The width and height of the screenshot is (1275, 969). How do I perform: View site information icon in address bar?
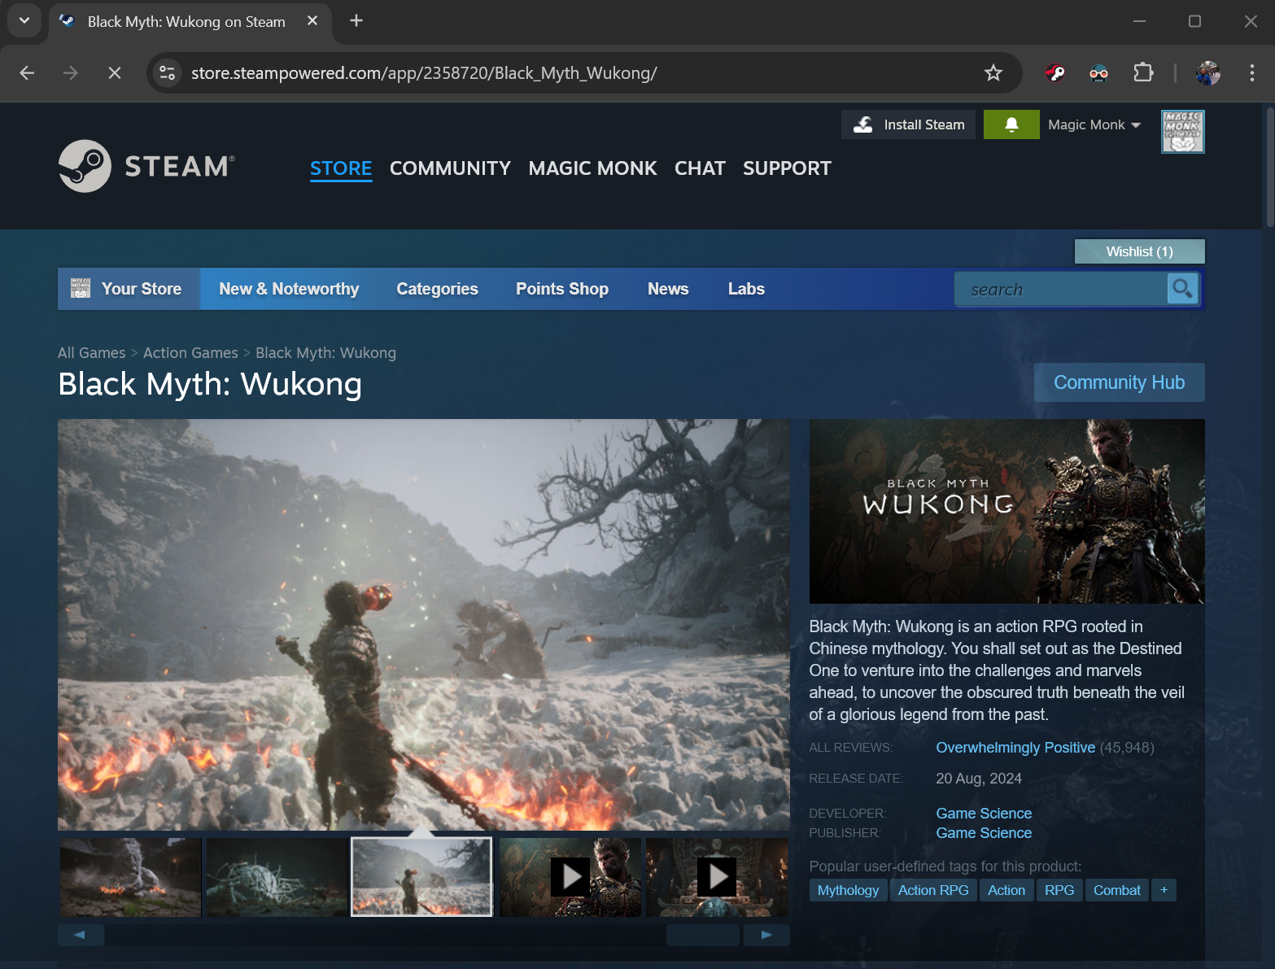pyautogui.click(x=167, y=73)
